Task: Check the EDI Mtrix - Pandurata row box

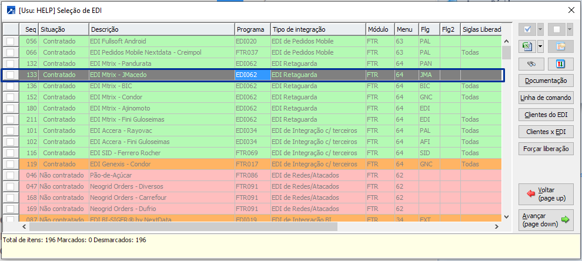Action: tap(11, 63)
